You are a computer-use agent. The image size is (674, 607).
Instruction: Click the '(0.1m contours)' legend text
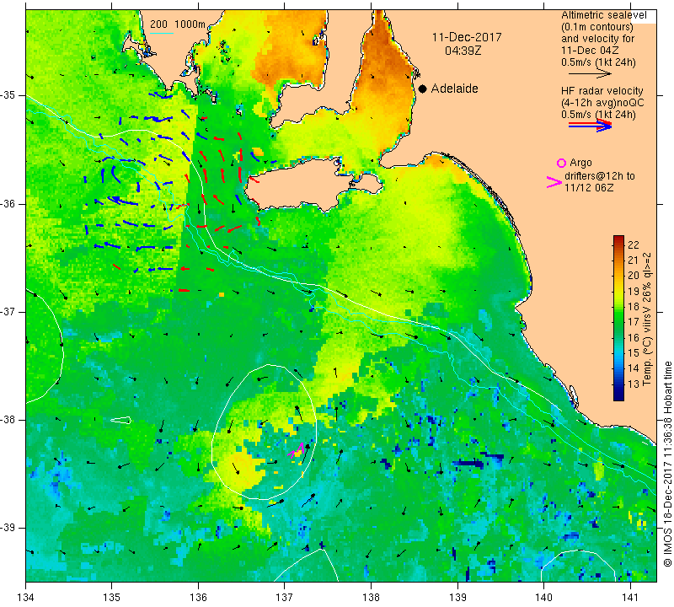pyautogui.click(x=597, y=27)
